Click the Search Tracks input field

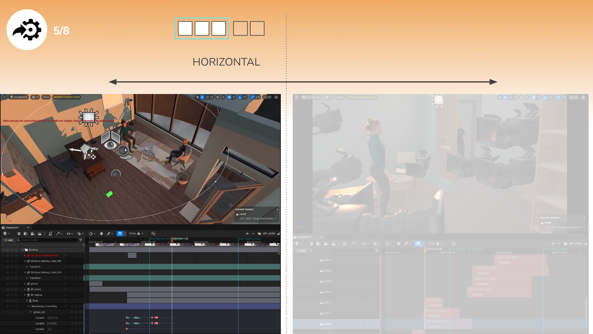[46, 240]
